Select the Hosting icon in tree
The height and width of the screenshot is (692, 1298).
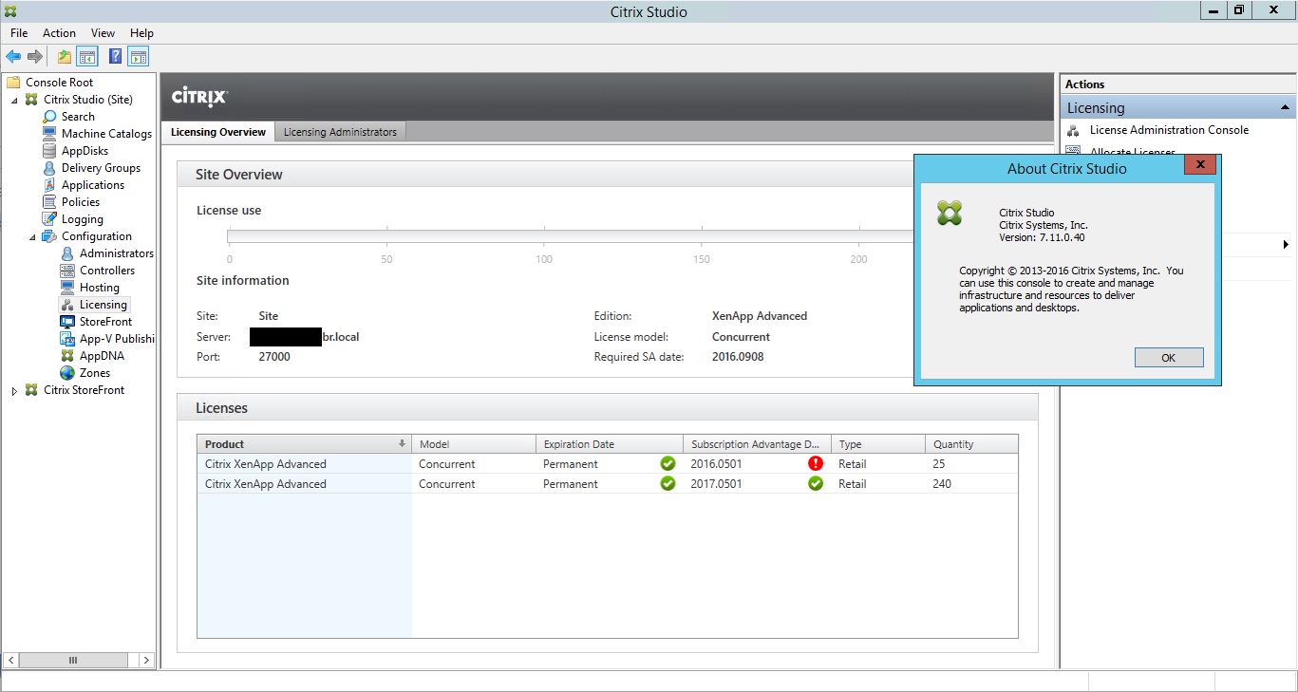(x=67, y=288)
